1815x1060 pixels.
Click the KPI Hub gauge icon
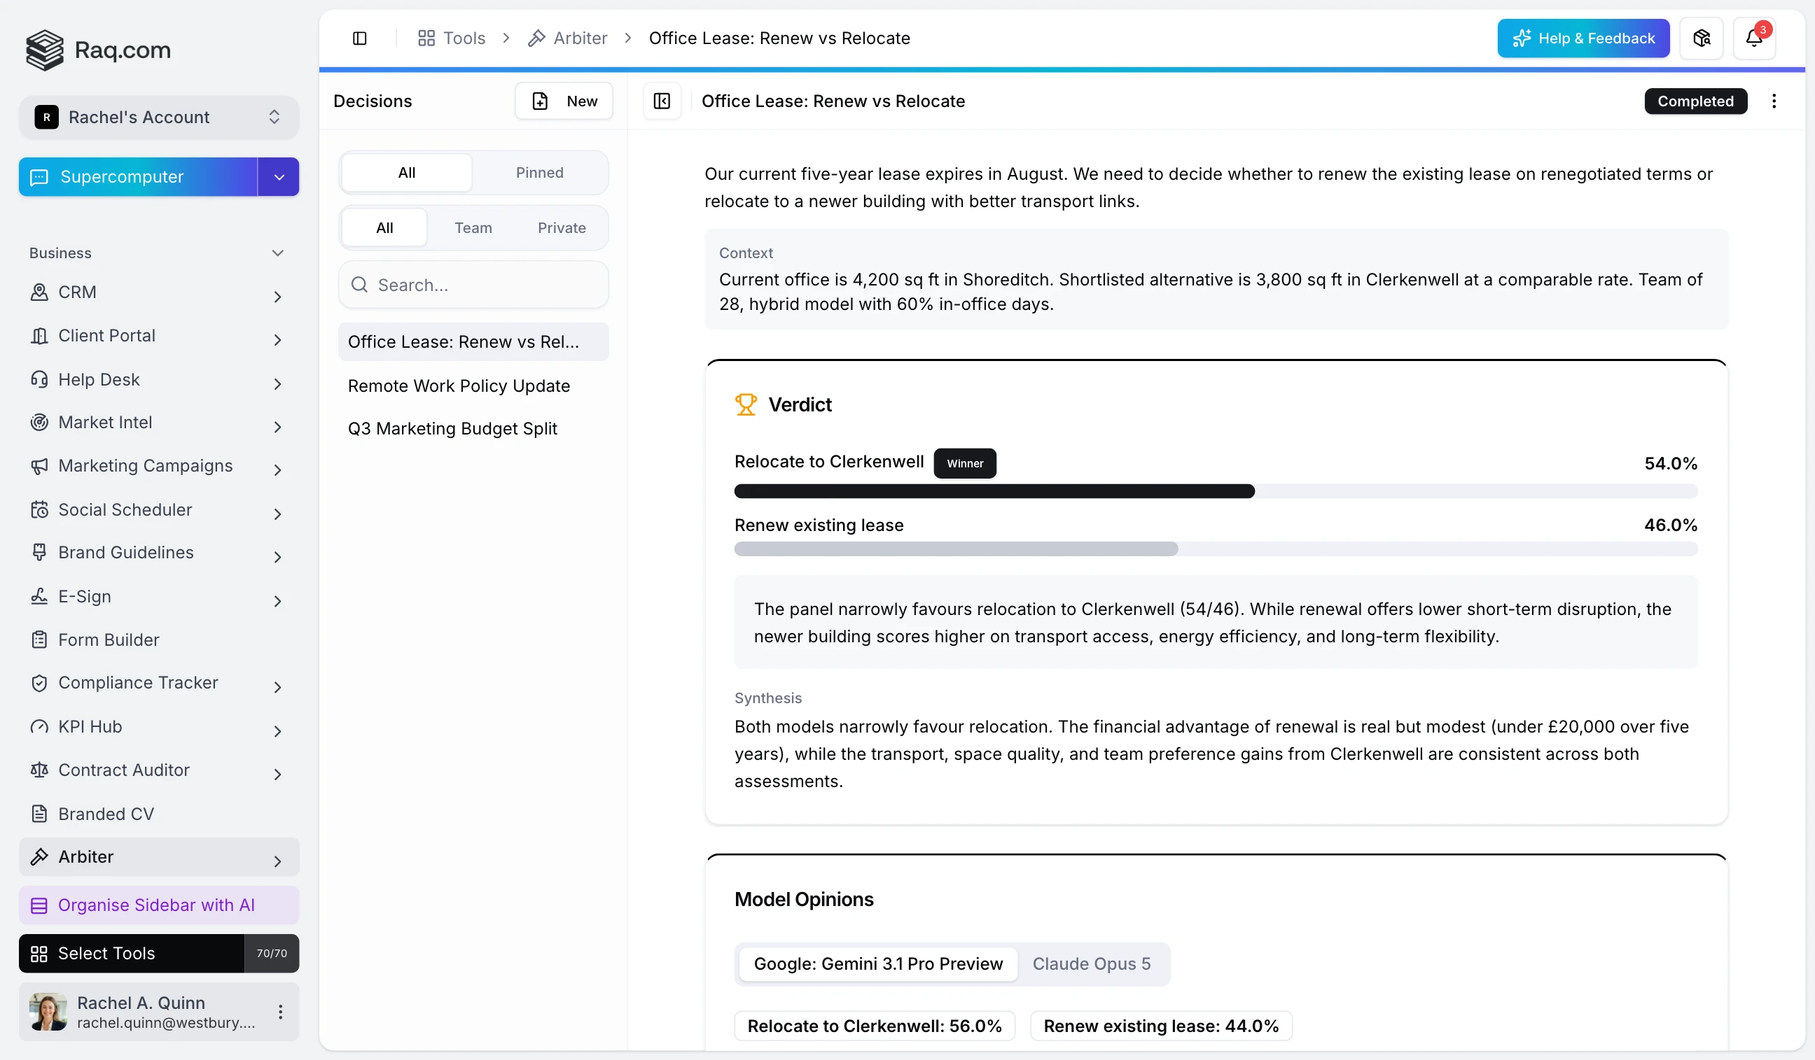tap(40, 727)
